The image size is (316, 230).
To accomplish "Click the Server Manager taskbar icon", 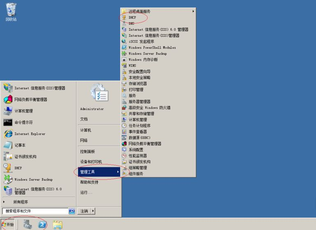I will coord(28,224).
